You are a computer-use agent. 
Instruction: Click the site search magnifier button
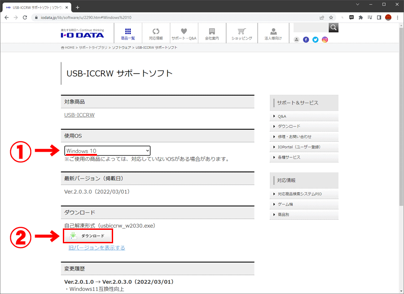pyautogui.click(x=334, y=27)
